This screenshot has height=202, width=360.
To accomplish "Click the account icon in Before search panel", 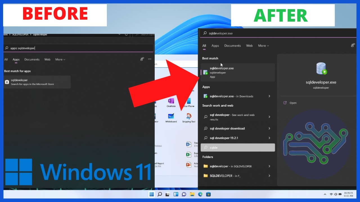I will (142, 59).
